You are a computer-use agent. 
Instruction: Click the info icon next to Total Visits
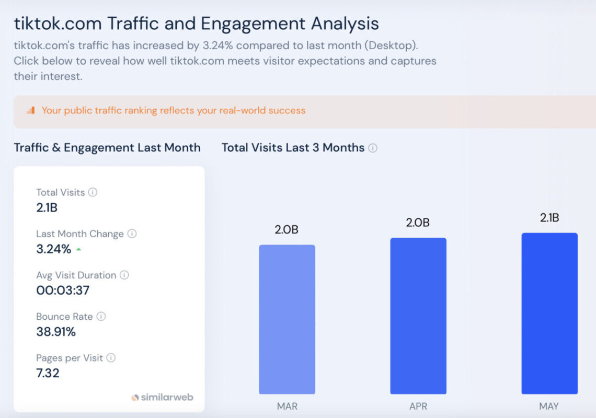[x=93, y=192]
